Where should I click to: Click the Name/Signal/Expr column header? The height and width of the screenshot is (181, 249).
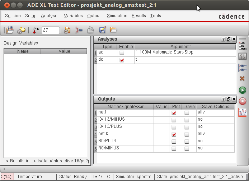point(125,107)
